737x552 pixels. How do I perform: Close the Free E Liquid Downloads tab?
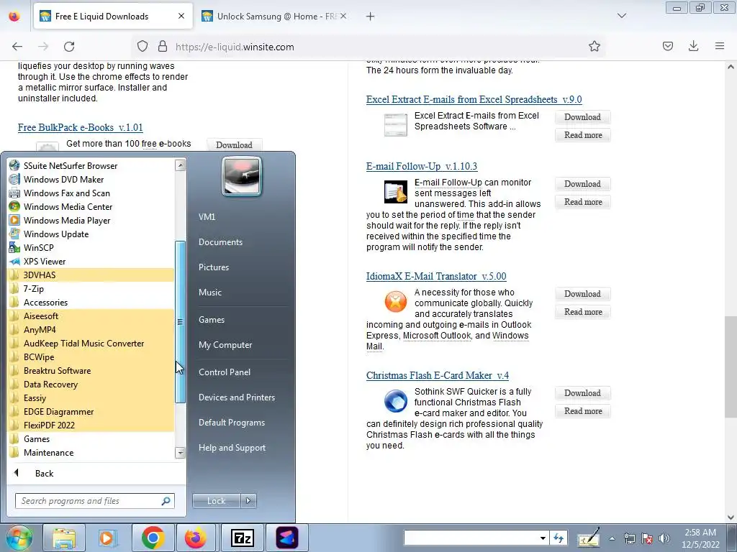181,17
